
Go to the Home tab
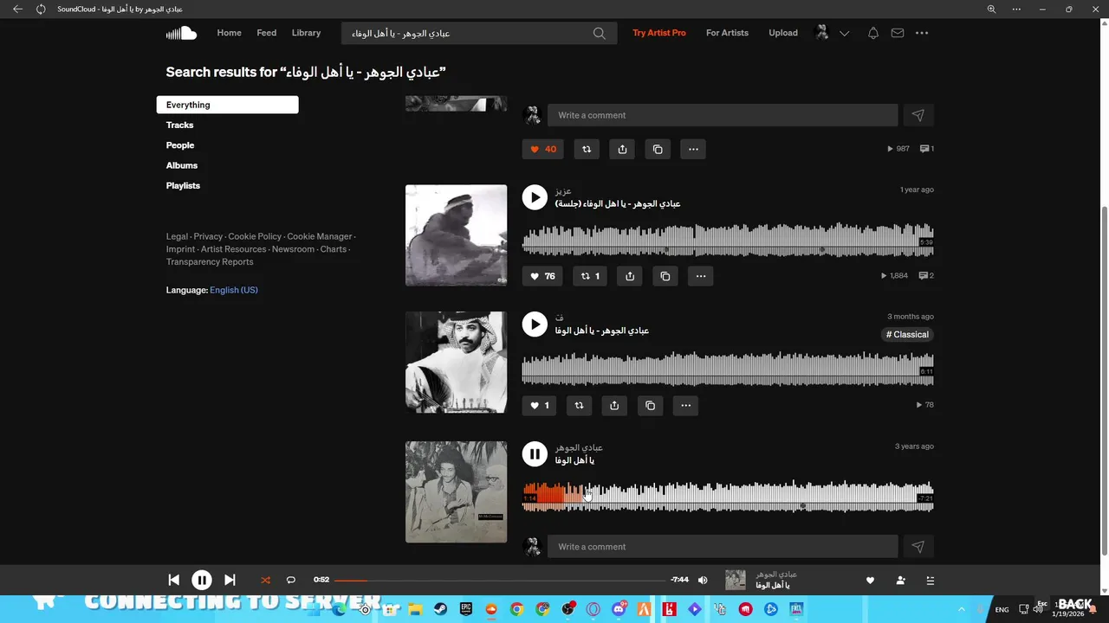coord(229,33)
